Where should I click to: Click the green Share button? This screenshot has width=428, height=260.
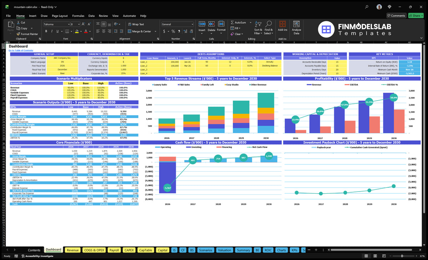(x=416, y=16)
